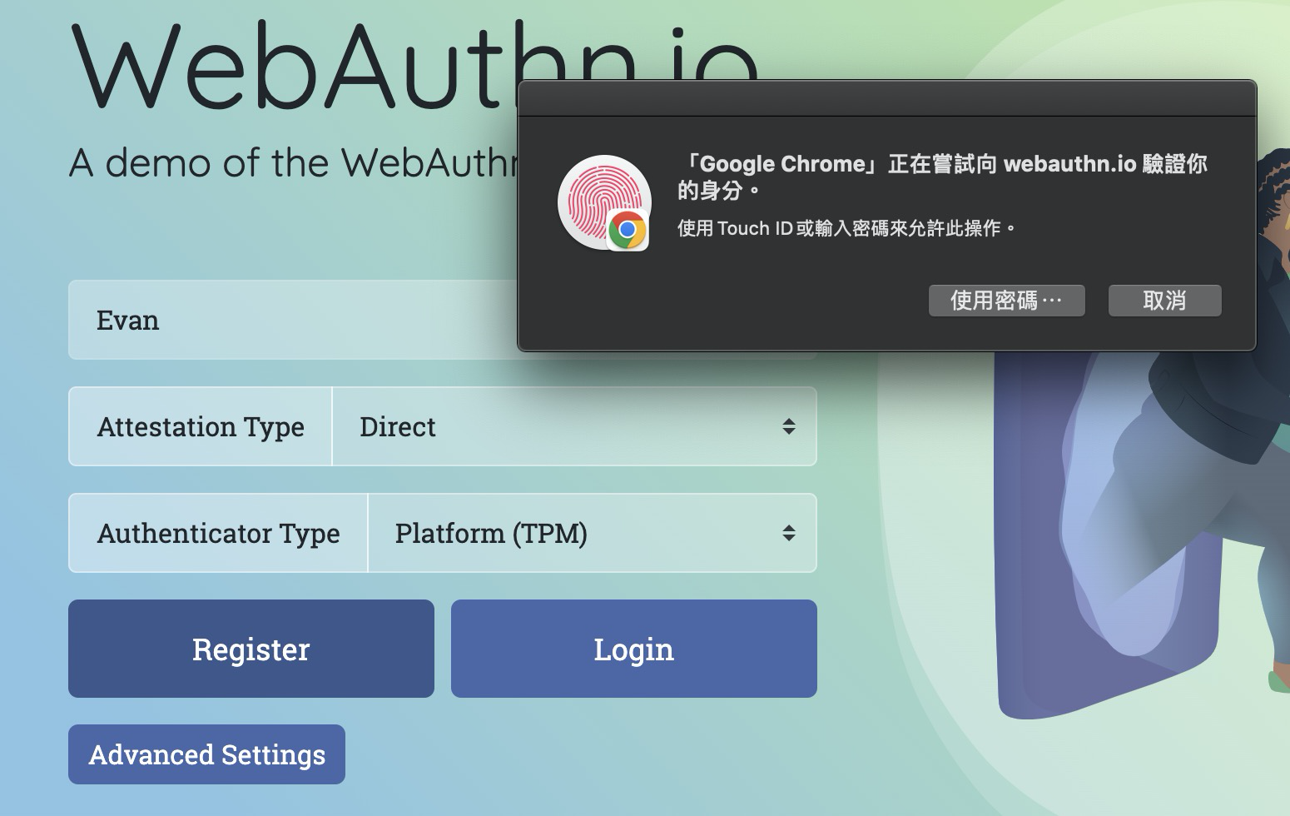Open the Attestation Type dropdown showing Direct
Viewport: 1290px width, 816px height.
(574, 426)
